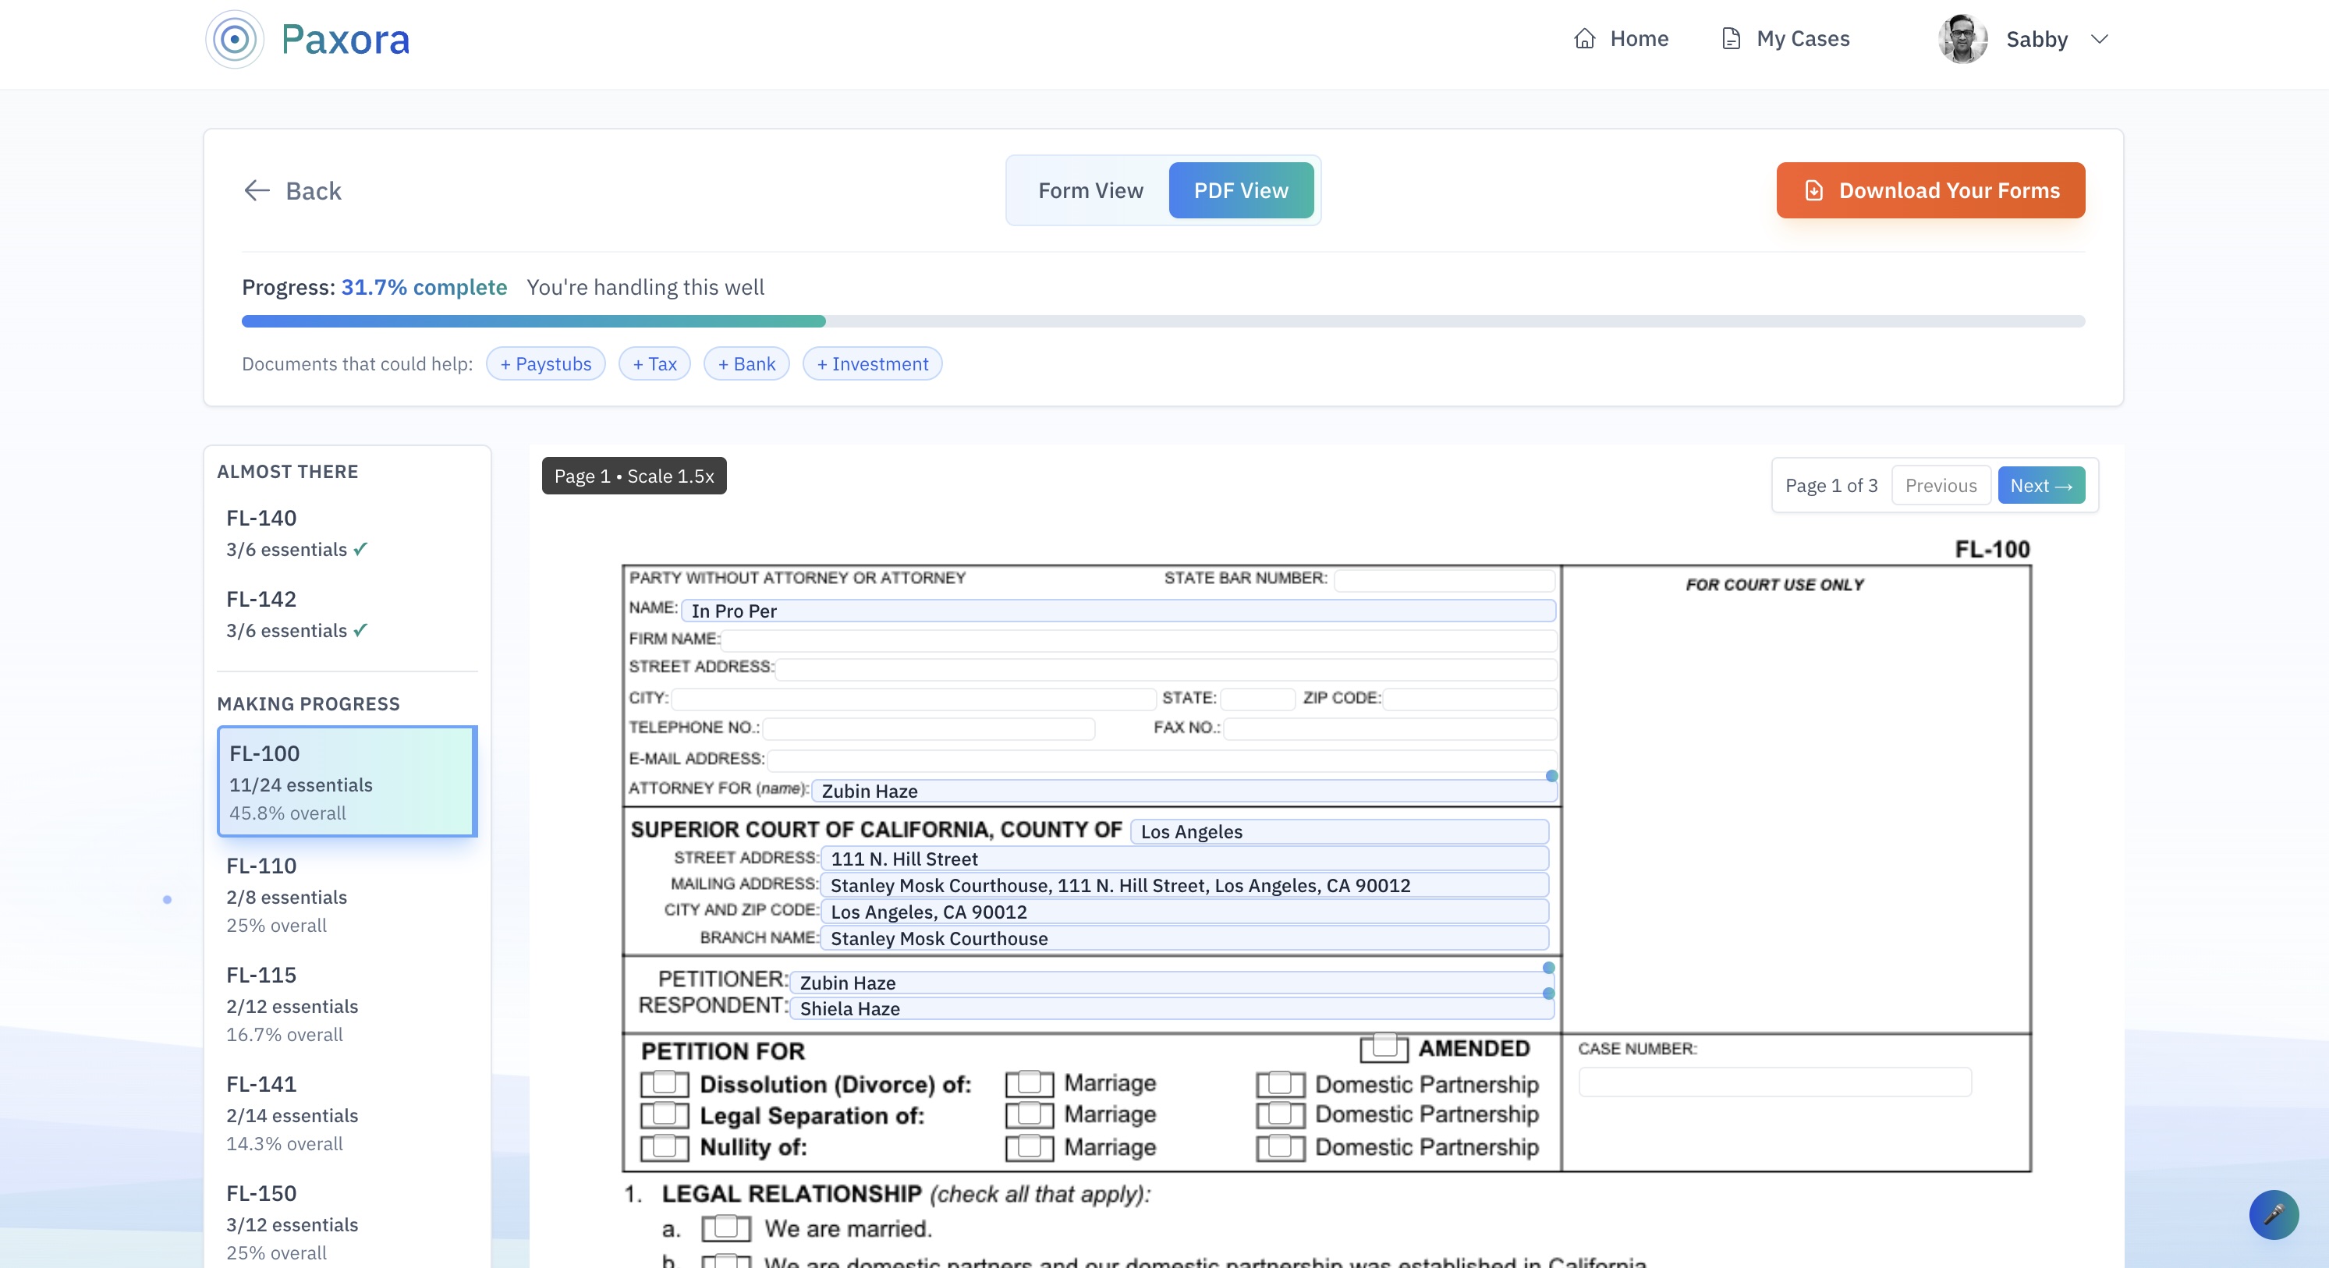Viewport: 2329px width, 1268px height.
Task: Go to next page with Next button
Action: (x=2040, y=484)
